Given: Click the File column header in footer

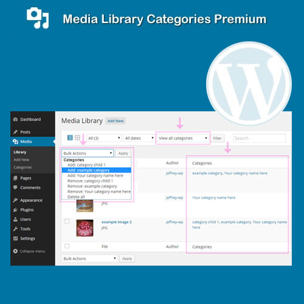Looking at the screenshot, I should pyautogui.click(x=105, y=246).
